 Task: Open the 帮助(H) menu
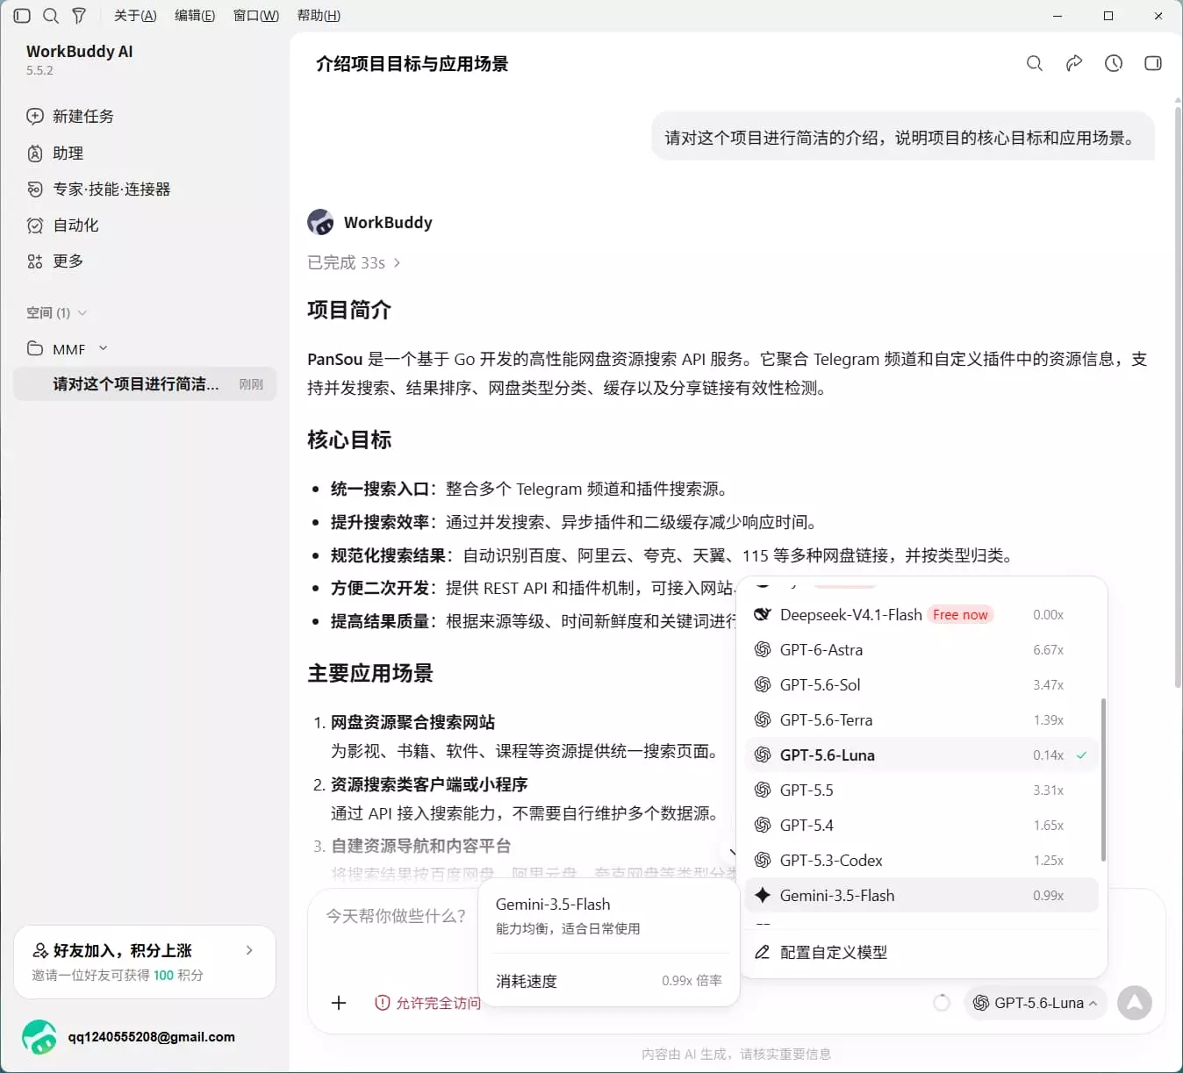[319, 16]
